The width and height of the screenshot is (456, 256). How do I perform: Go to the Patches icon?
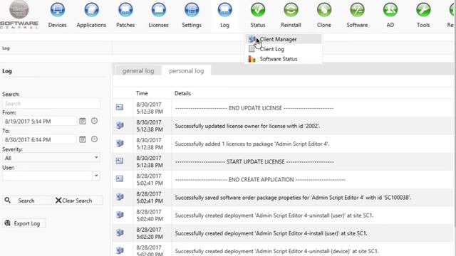[x=125, y=9]
